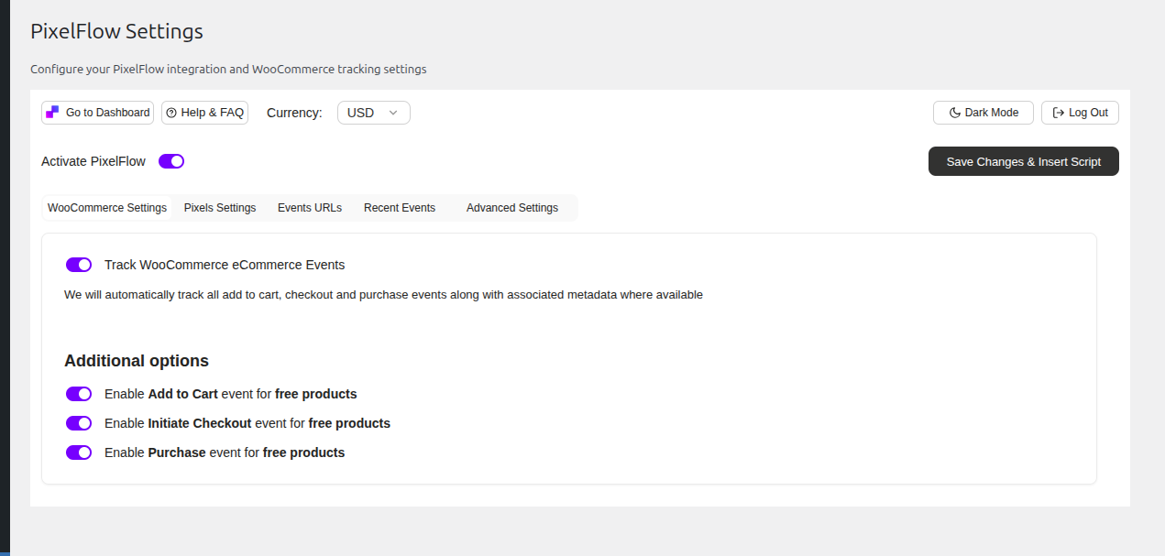The width and height of the screenshot is (1165, 556).
Task: Open the Currency dropdown
Action: 373,112
